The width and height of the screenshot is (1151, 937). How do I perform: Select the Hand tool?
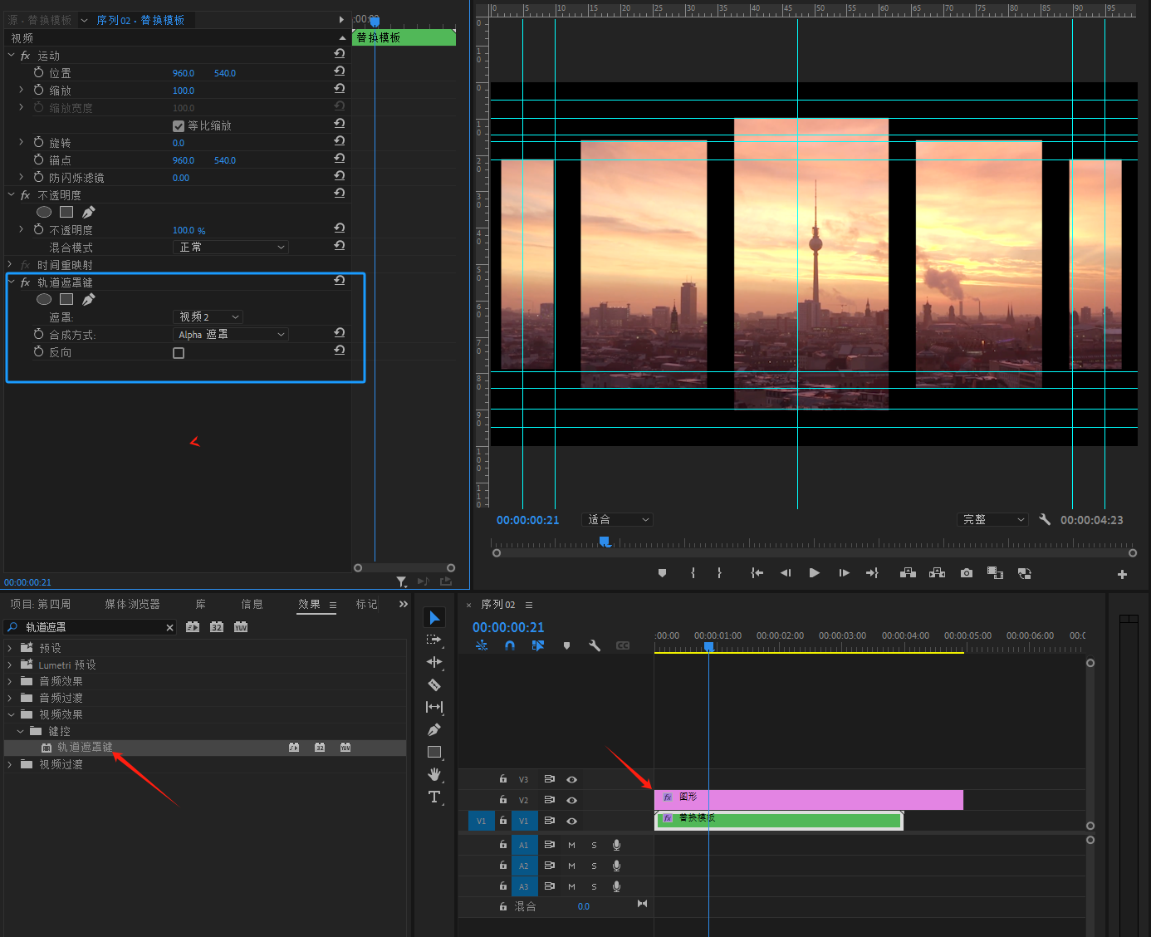point(434,774)
